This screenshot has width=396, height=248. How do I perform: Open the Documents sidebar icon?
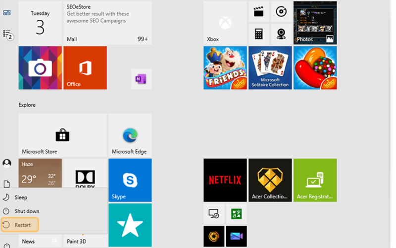(x=7, y=184)
